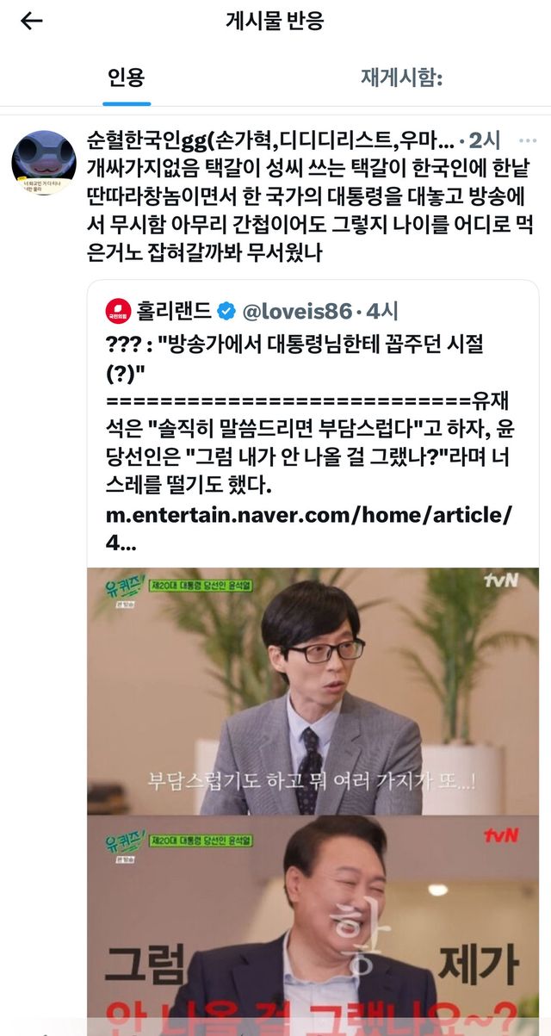Switch to the 인용 tab
Image resolution: width=551 pixels, height=1036 pixels.
tap(127, 78)
